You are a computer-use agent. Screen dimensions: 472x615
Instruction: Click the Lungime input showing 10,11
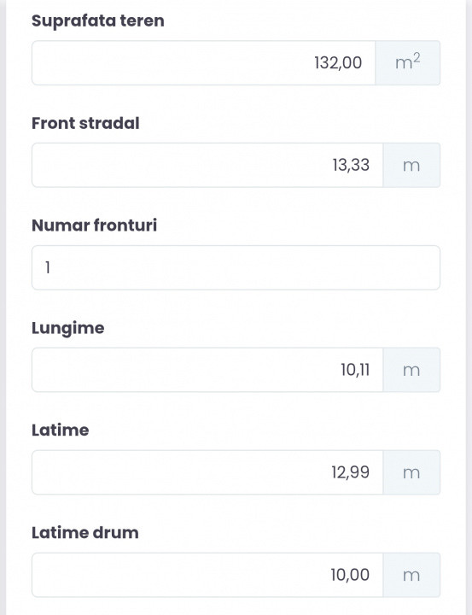point(207,370)
